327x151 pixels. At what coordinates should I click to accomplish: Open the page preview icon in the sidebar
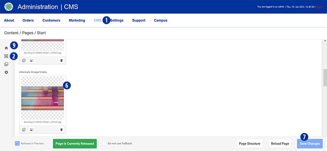pyautogui.click(x=6, y=56)
